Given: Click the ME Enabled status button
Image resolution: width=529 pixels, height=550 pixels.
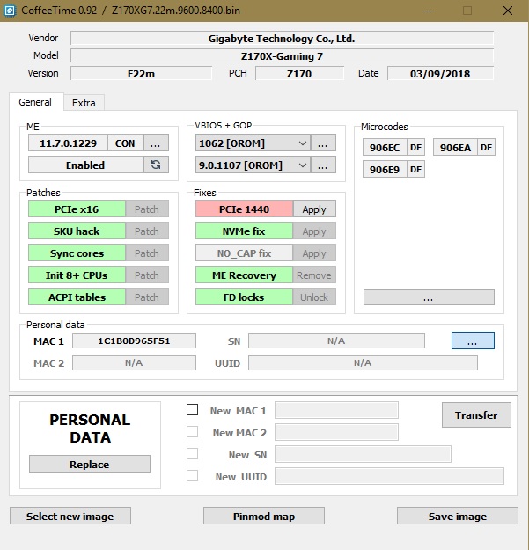Looking at the screenshot, I should (x=85, y=165).
